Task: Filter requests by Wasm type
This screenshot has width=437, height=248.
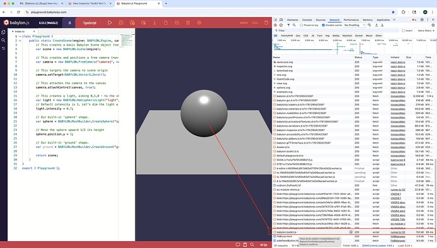Action: coord(369,35)
